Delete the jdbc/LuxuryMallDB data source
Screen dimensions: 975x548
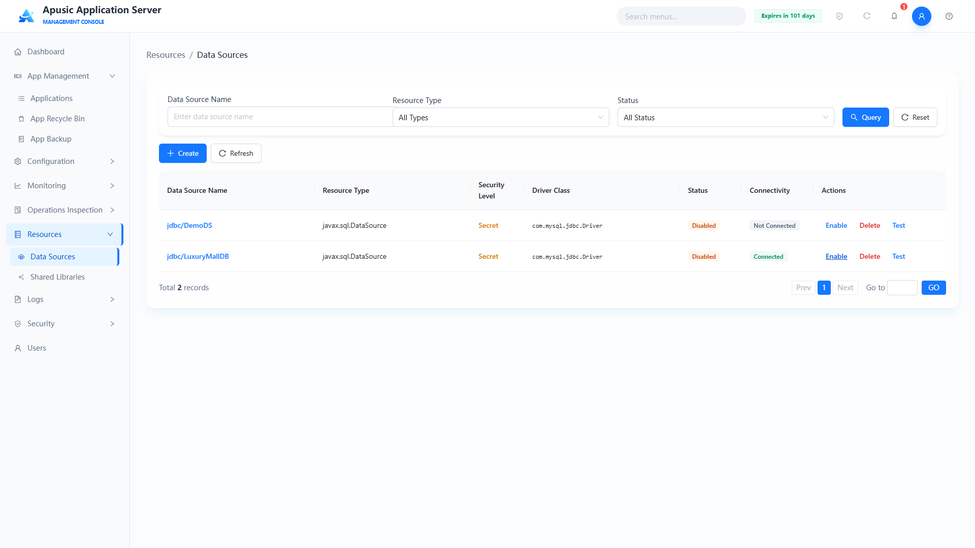[x=870, y=256]
